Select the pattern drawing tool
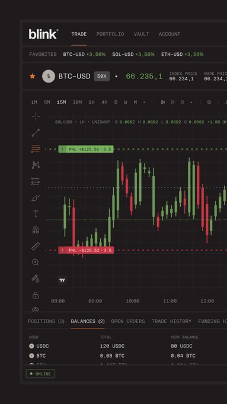Viewport: 227px width, 404px height. click(36, 165)
